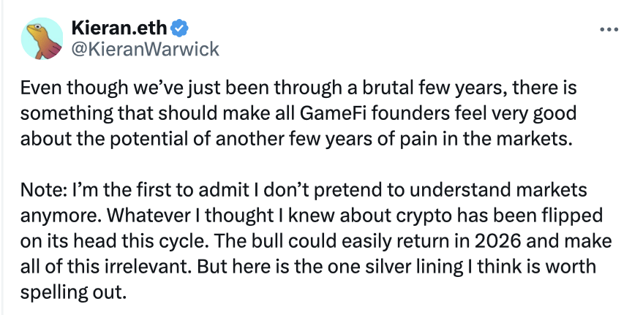The image size is (632, 315).
Task: Click the blue verified checkmark badge
Action: click(181, 29)
